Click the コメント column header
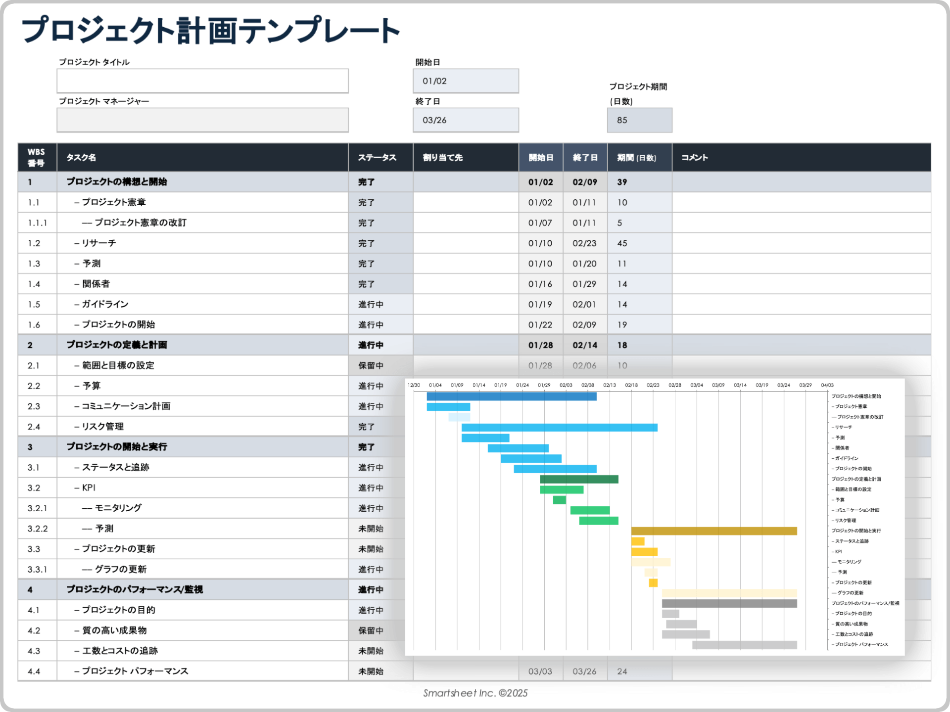950x712 pixels. click(x=695, y=157)
